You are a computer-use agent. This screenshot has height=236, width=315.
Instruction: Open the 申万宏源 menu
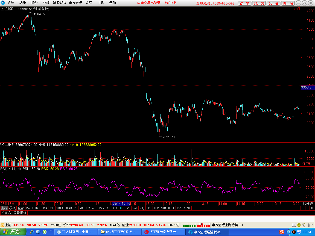75,3
